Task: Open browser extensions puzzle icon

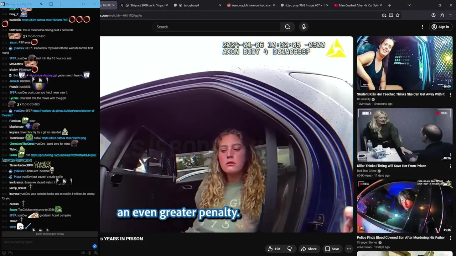Action: [x=442, y=15]
